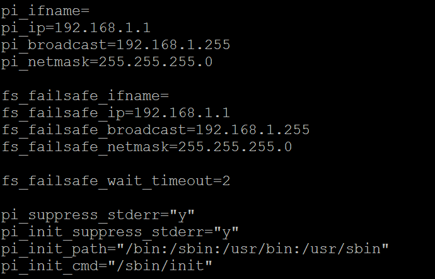Click the timeout value 2
435x279 pixels.
226,181
